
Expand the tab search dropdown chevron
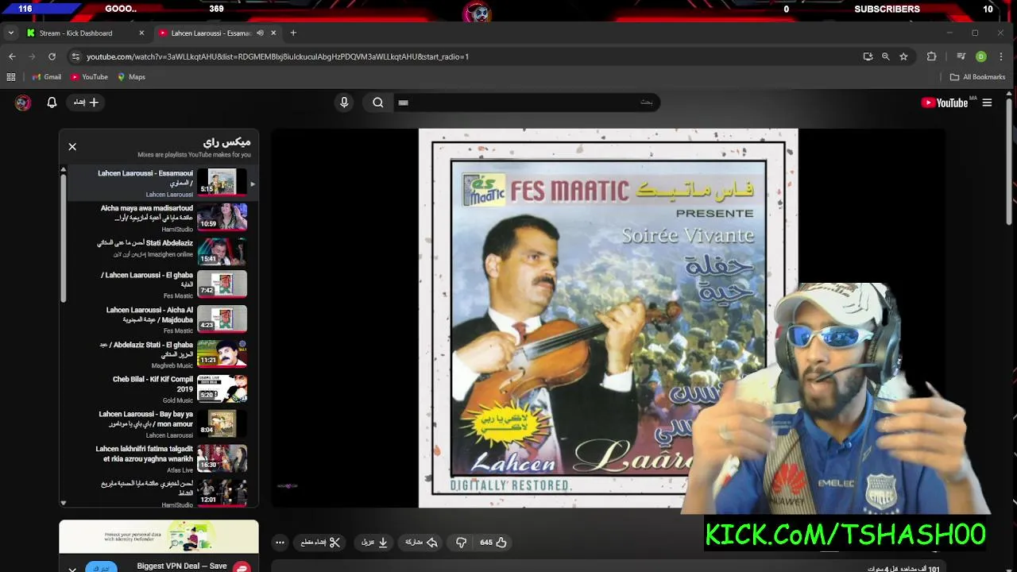coord(11,33)
